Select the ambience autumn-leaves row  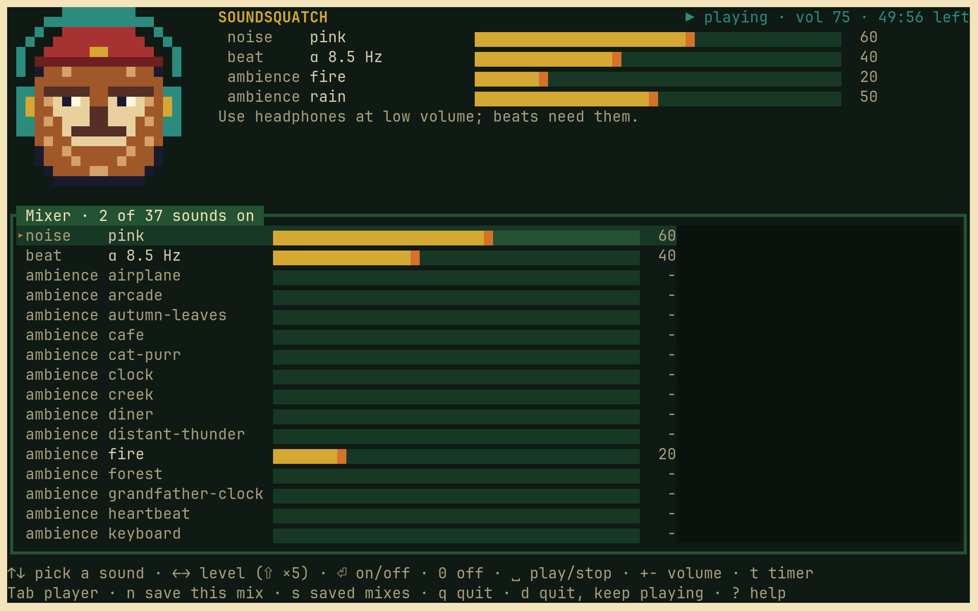346,315
